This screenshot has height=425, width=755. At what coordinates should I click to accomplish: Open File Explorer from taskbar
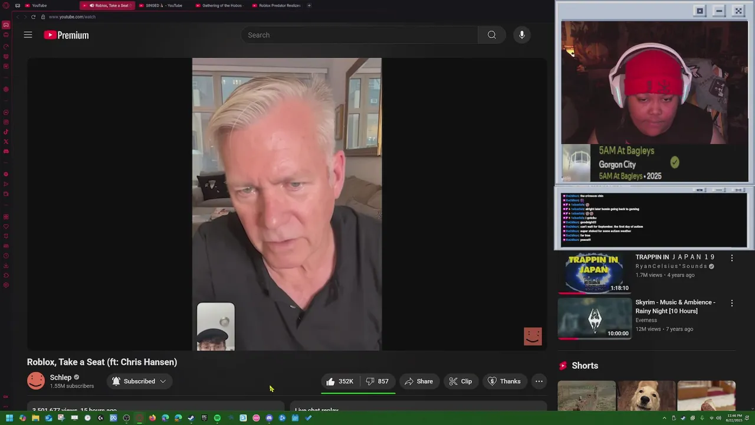coord(35,418)
